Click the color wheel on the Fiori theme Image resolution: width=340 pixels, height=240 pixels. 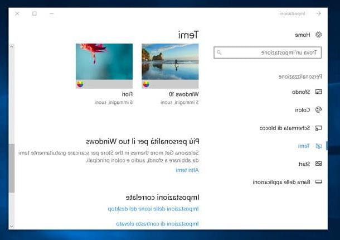pyautogui.click(x=80, y=84)
